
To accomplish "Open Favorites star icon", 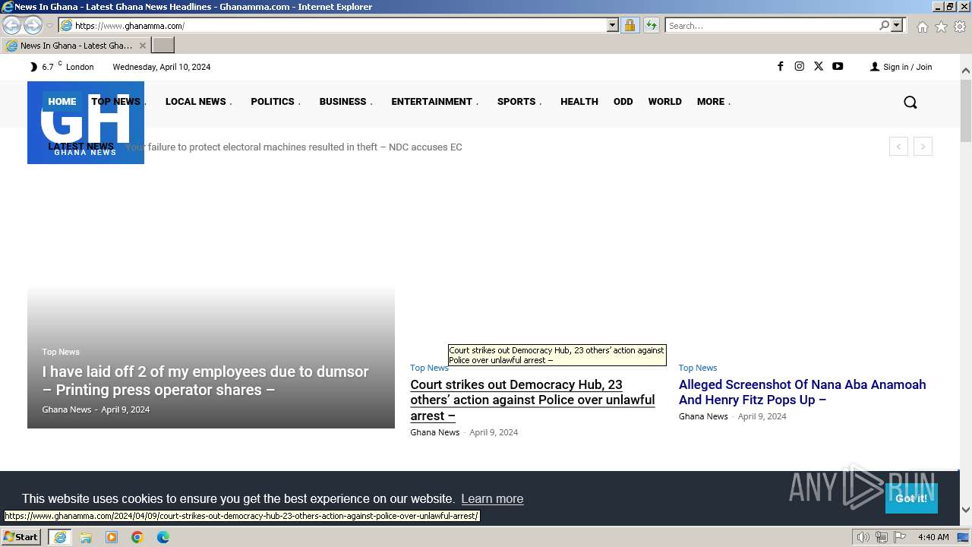I will [x=941, y=27].
